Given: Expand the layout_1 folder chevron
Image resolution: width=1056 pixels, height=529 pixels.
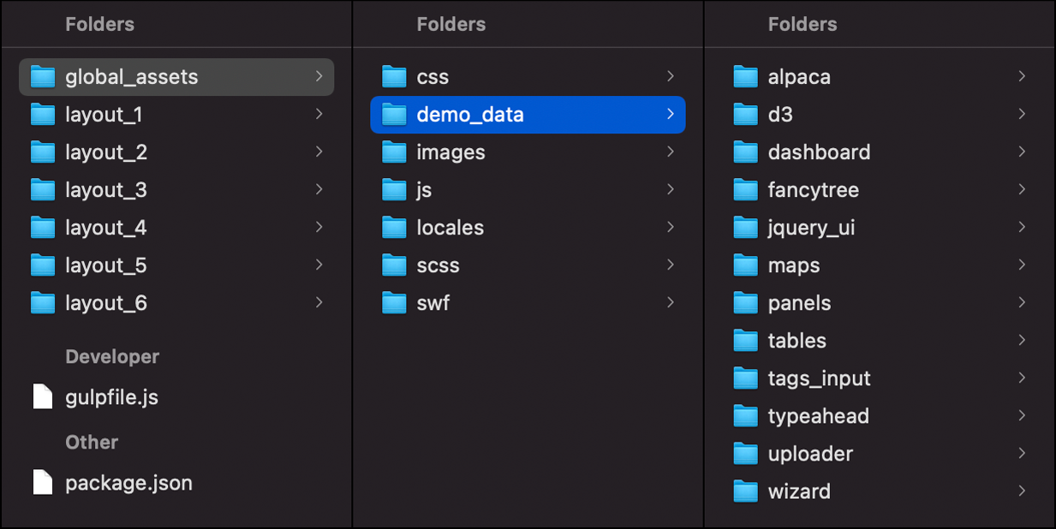Looking at the screenshot, I should tap(319, 114).
